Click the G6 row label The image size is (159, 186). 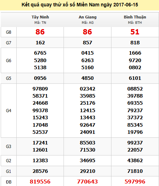point(9,60)
